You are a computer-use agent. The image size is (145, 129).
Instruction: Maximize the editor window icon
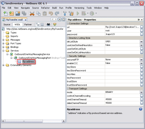tap(64, 19)
